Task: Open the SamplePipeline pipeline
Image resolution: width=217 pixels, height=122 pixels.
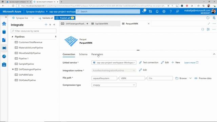Action: point(26,64)
